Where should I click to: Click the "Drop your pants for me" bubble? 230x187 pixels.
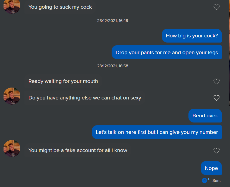(x=166, y=52)
